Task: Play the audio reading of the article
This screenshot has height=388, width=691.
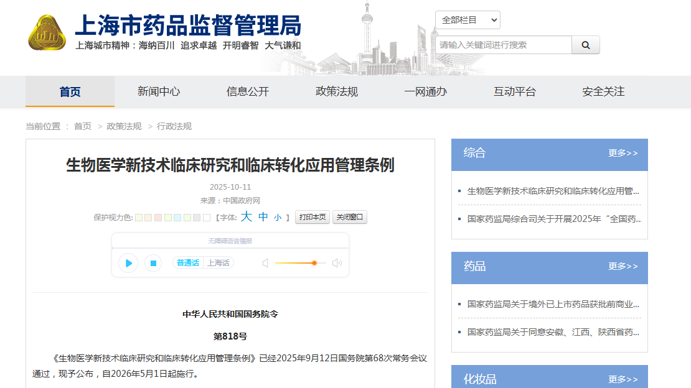Action: [128, 263]
